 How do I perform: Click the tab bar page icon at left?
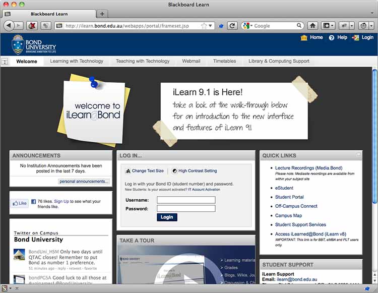(8, 14)
